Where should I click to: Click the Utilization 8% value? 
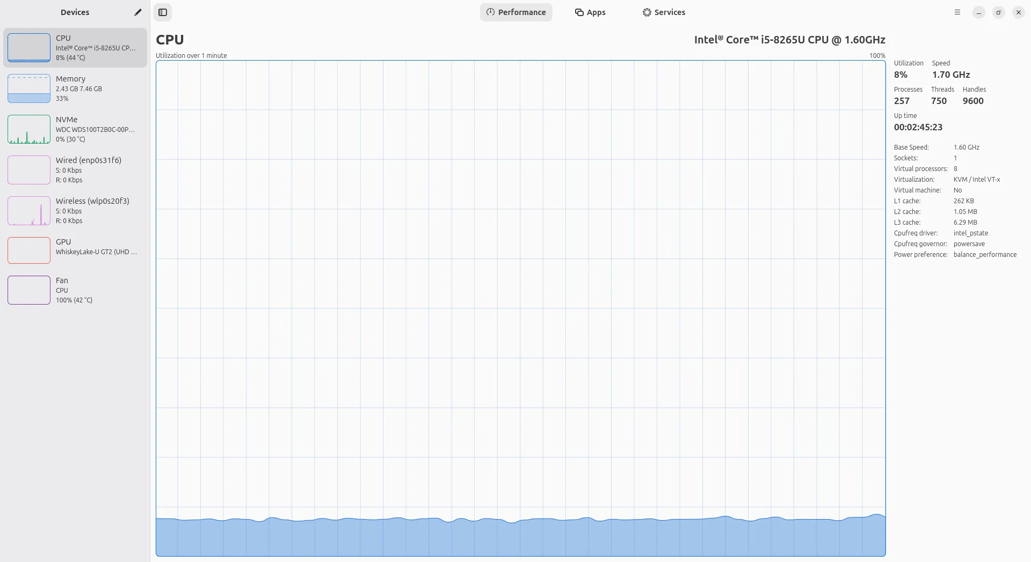(x=901, y=75)
